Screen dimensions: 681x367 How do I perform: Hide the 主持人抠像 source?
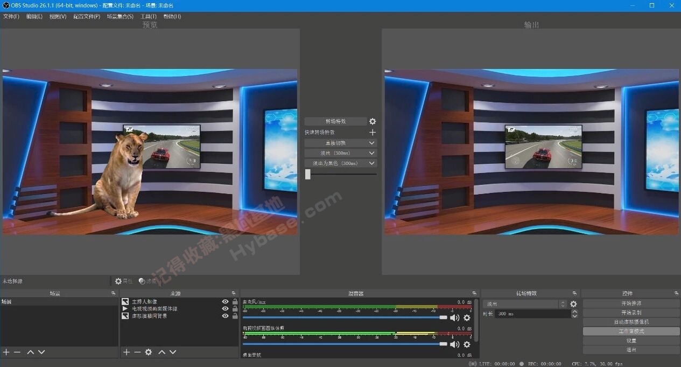[x=225, y=301]
